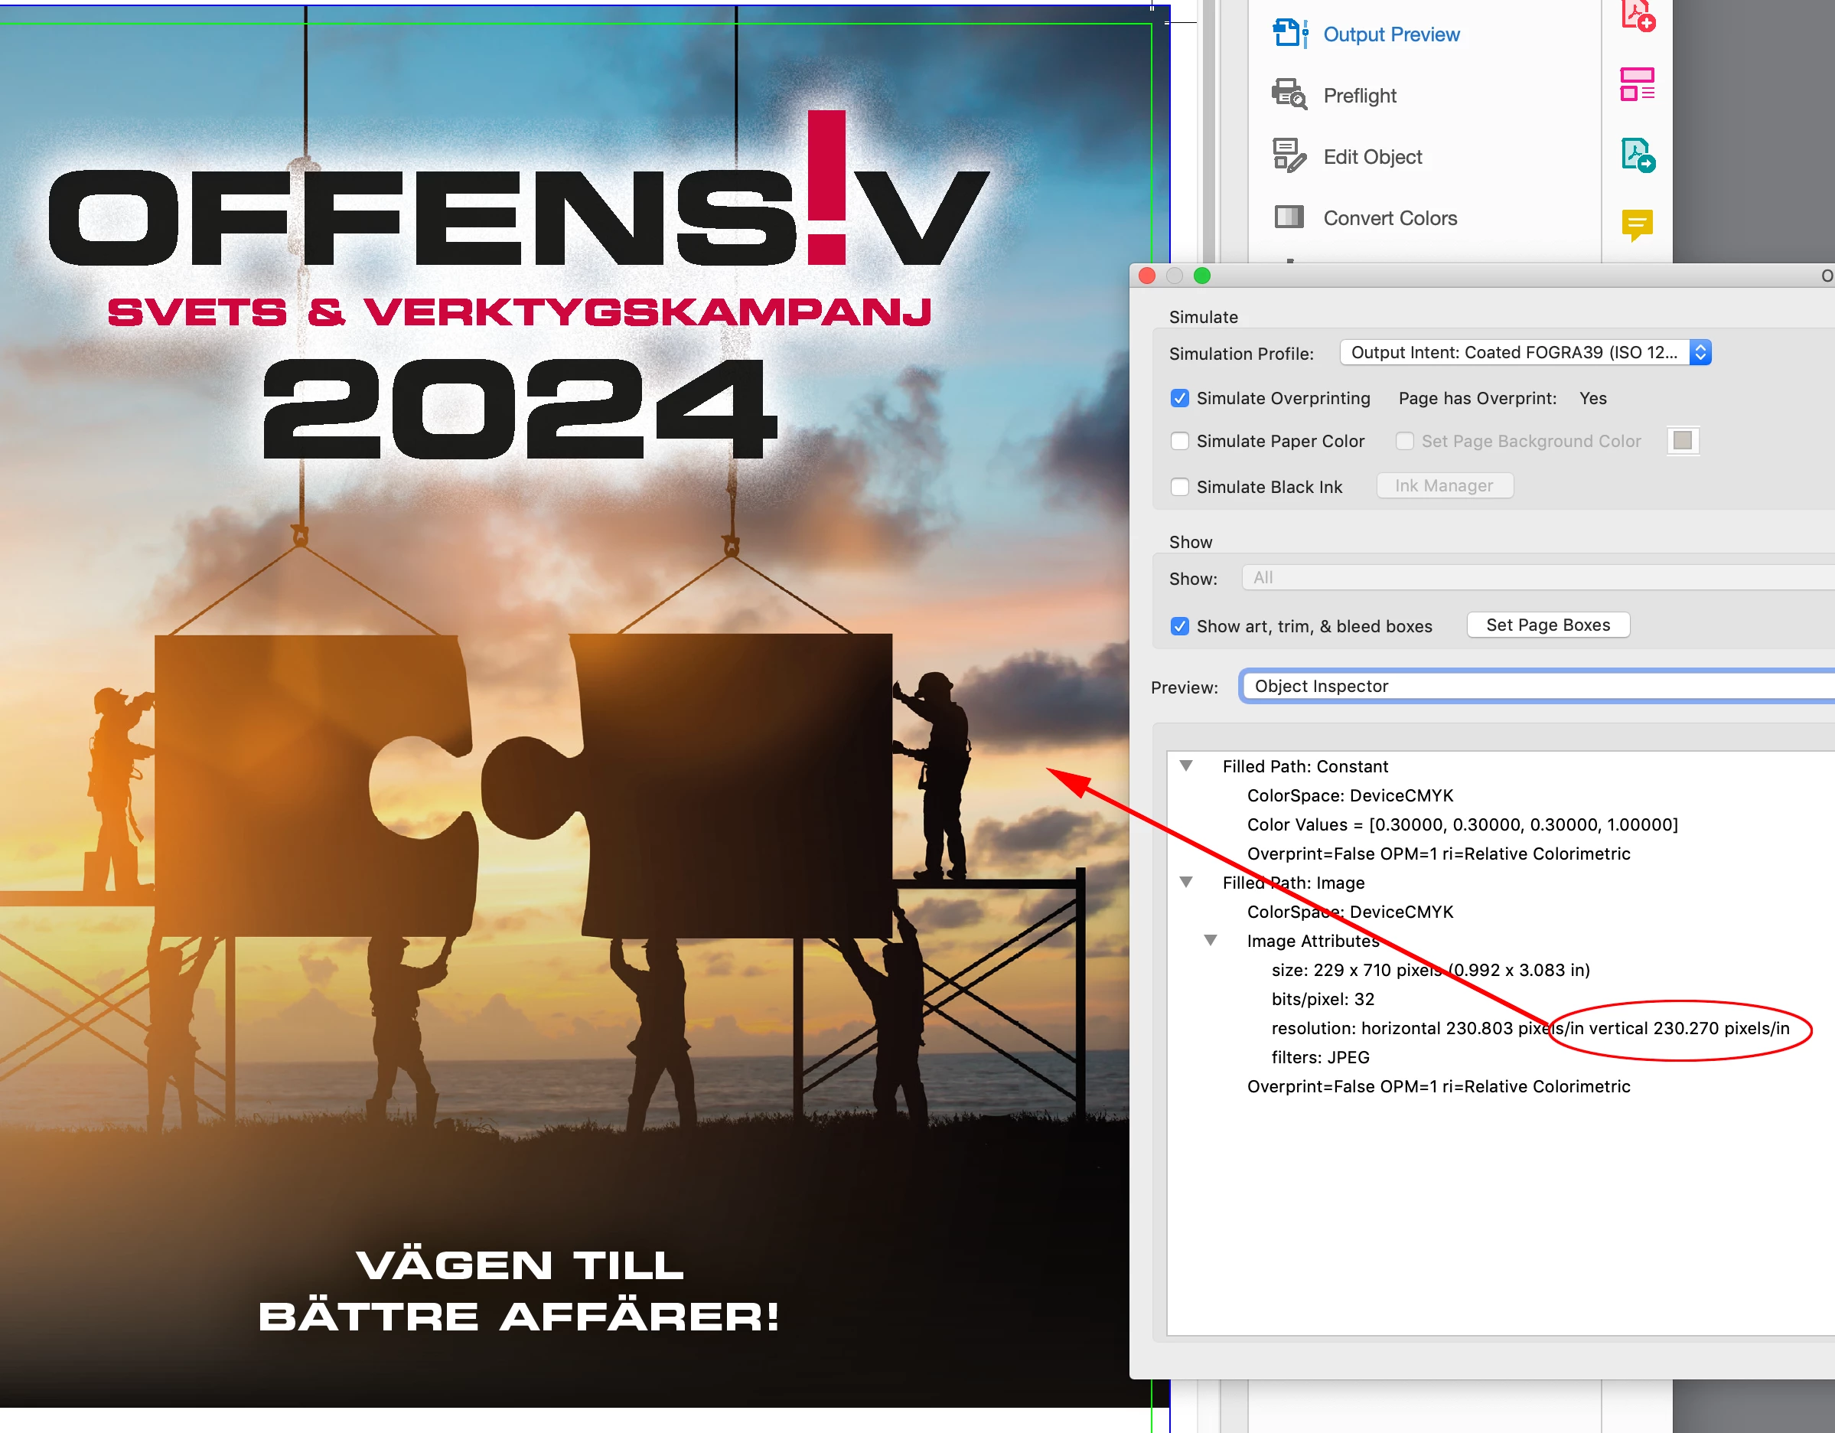Open the yellow Comment sidebar icon
The image size is (1835, 1433).
coord(1638,224)
